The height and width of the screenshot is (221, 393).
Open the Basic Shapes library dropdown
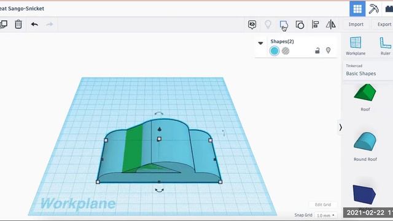point(368,71)
